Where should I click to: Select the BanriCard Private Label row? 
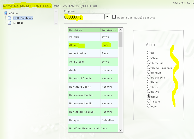(93, 128)
